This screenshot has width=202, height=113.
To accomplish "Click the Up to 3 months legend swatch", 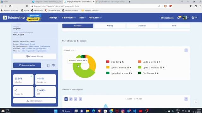I will 140,67.
